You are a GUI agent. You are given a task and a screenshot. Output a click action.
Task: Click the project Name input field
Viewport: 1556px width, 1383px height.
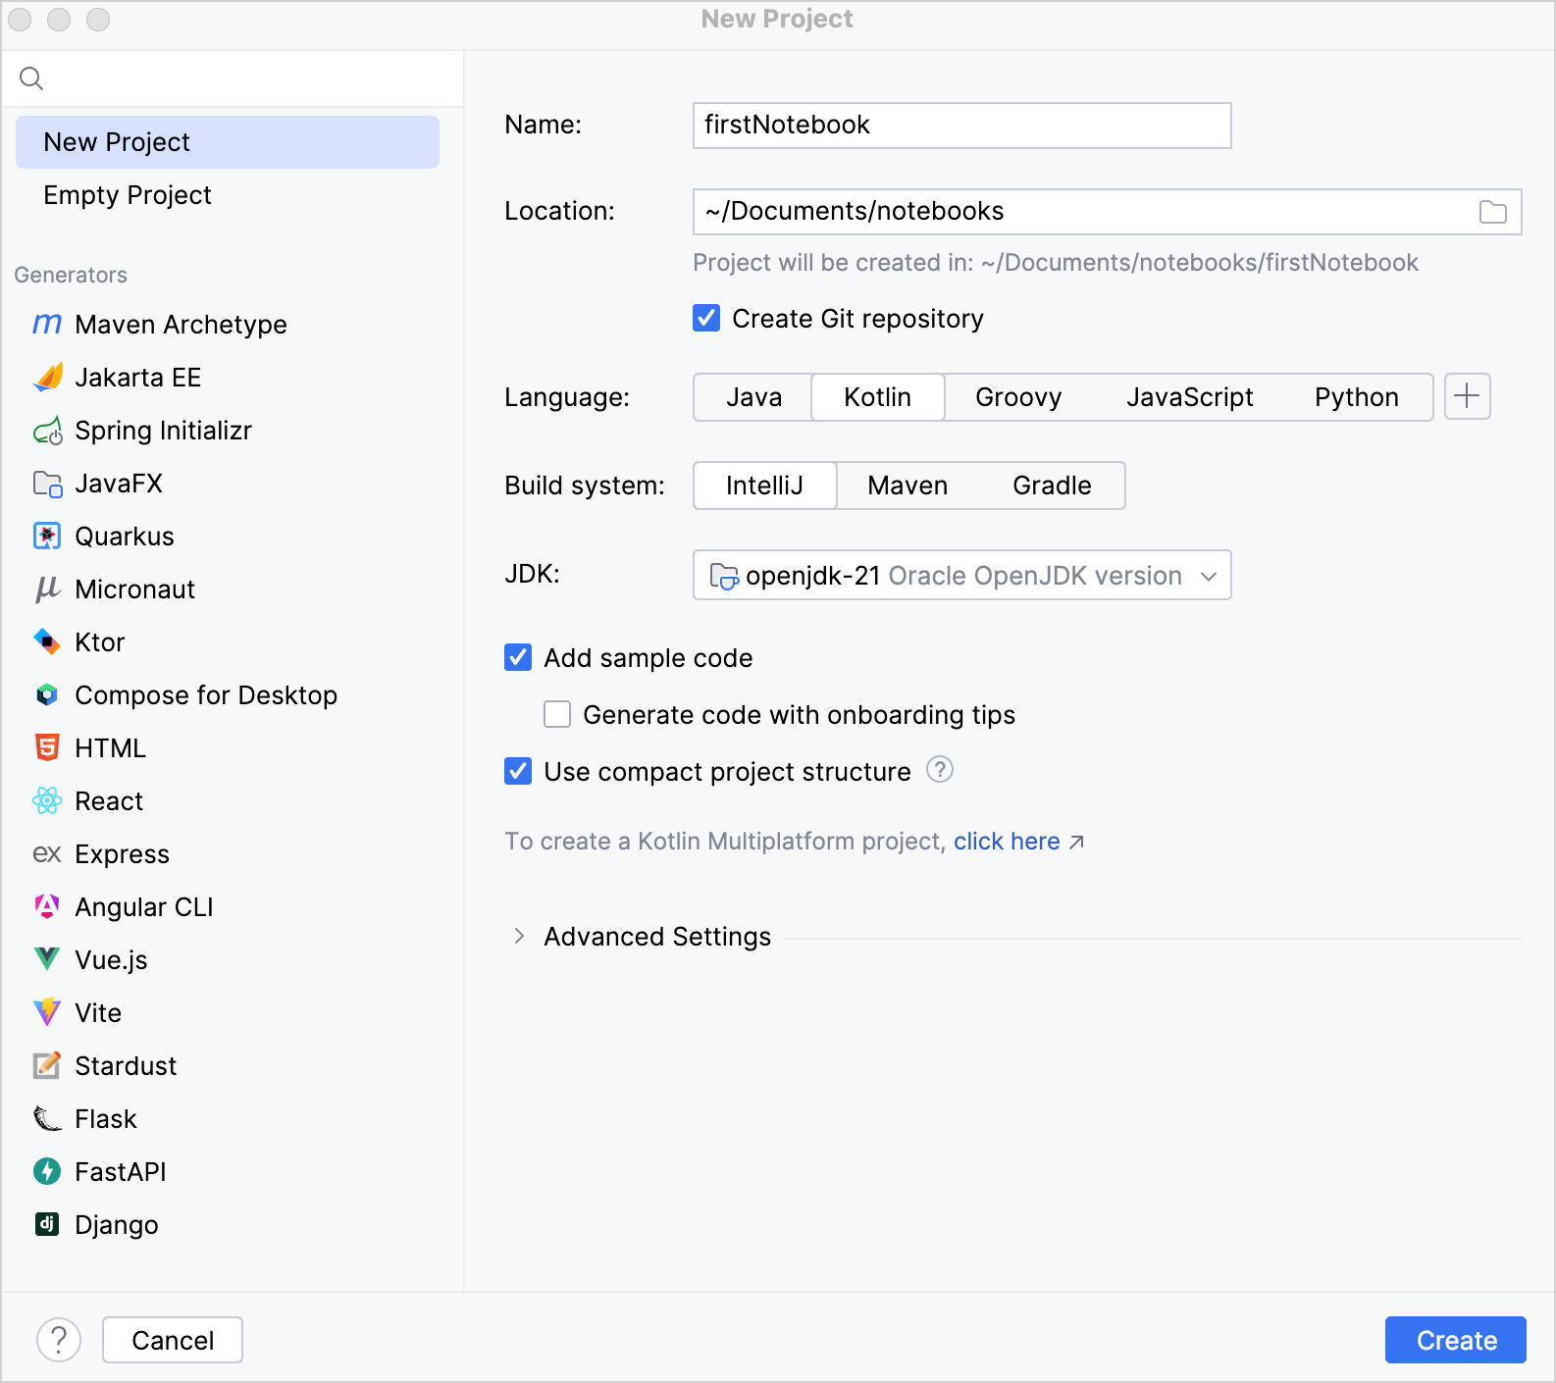(x=961, y=126)
